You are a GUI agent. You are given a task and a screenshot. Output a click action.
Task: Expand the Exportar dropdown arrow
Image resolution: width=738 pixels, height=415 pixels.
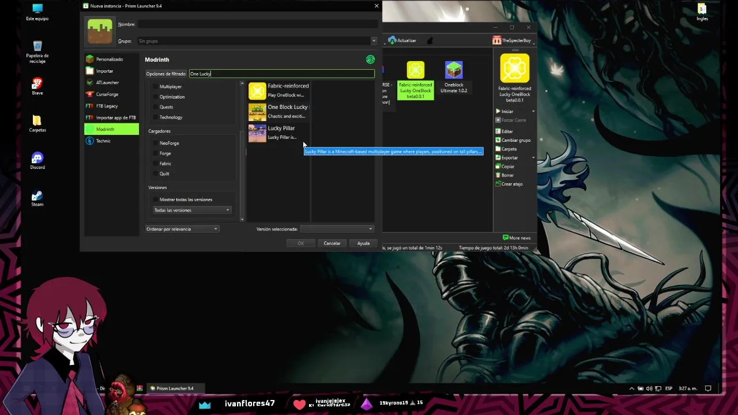tap(533, 157)
